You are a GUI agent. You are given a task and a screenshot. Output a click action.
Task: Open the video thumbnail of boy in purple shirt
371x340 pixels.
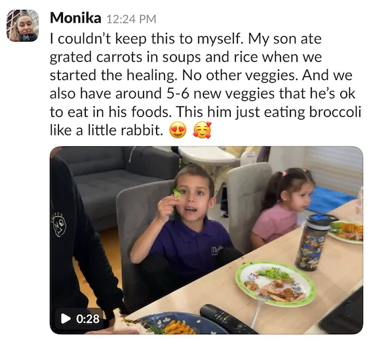pos(206,240)
